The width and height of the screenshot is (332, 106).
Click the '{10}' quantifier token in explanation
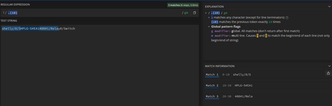click(x=215, y=22)
